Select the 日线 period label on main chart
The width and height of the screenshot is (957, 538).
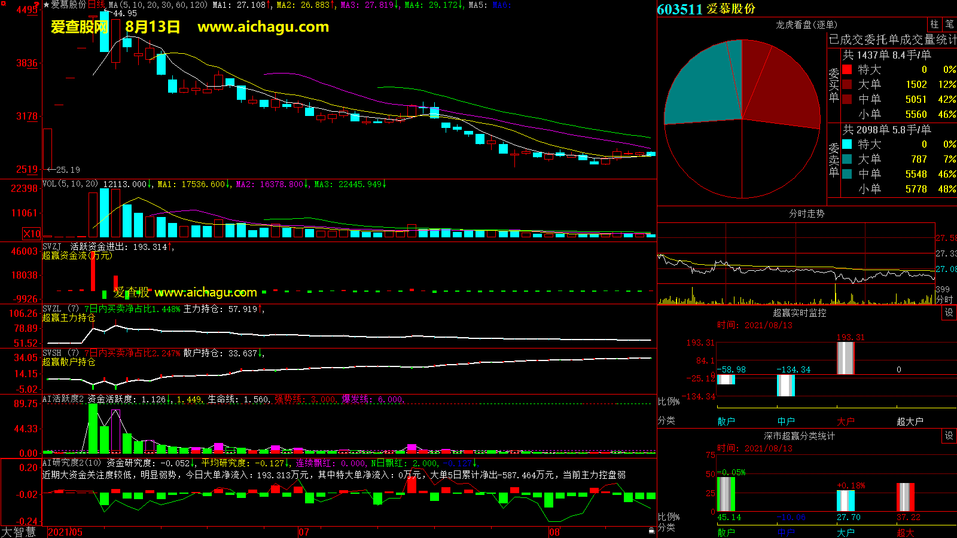coord(96,5)
